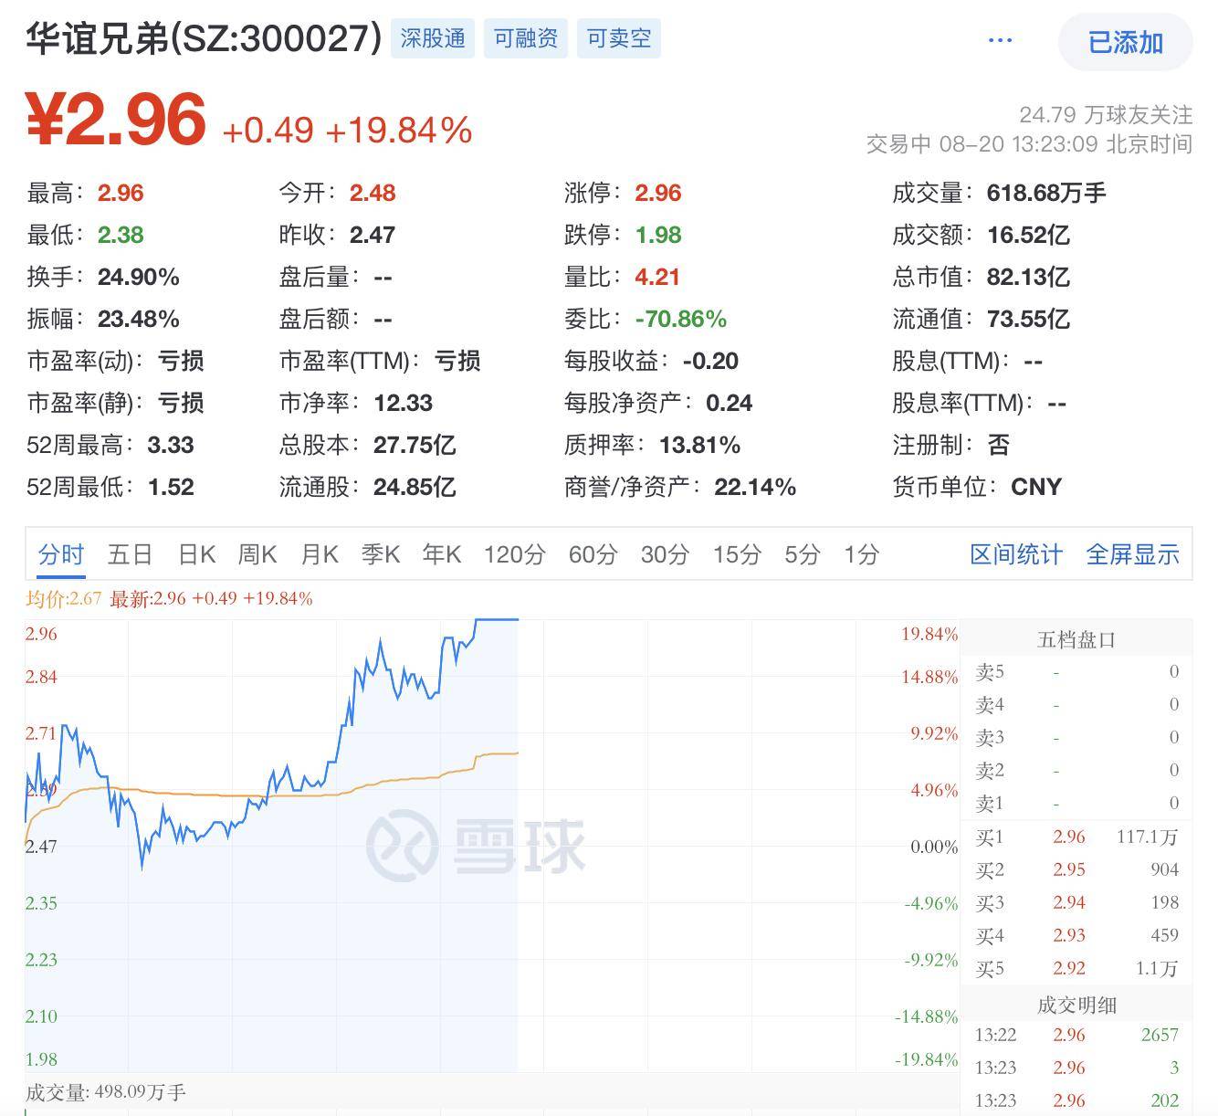The height and width of the screenshot is (1116, 1218).
Task: Click the 买1 order row at 2.96
Action: click(x=1076, y=837)
